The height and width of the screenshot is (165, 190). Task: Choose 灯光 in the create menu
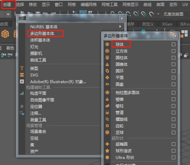point(34,47)
